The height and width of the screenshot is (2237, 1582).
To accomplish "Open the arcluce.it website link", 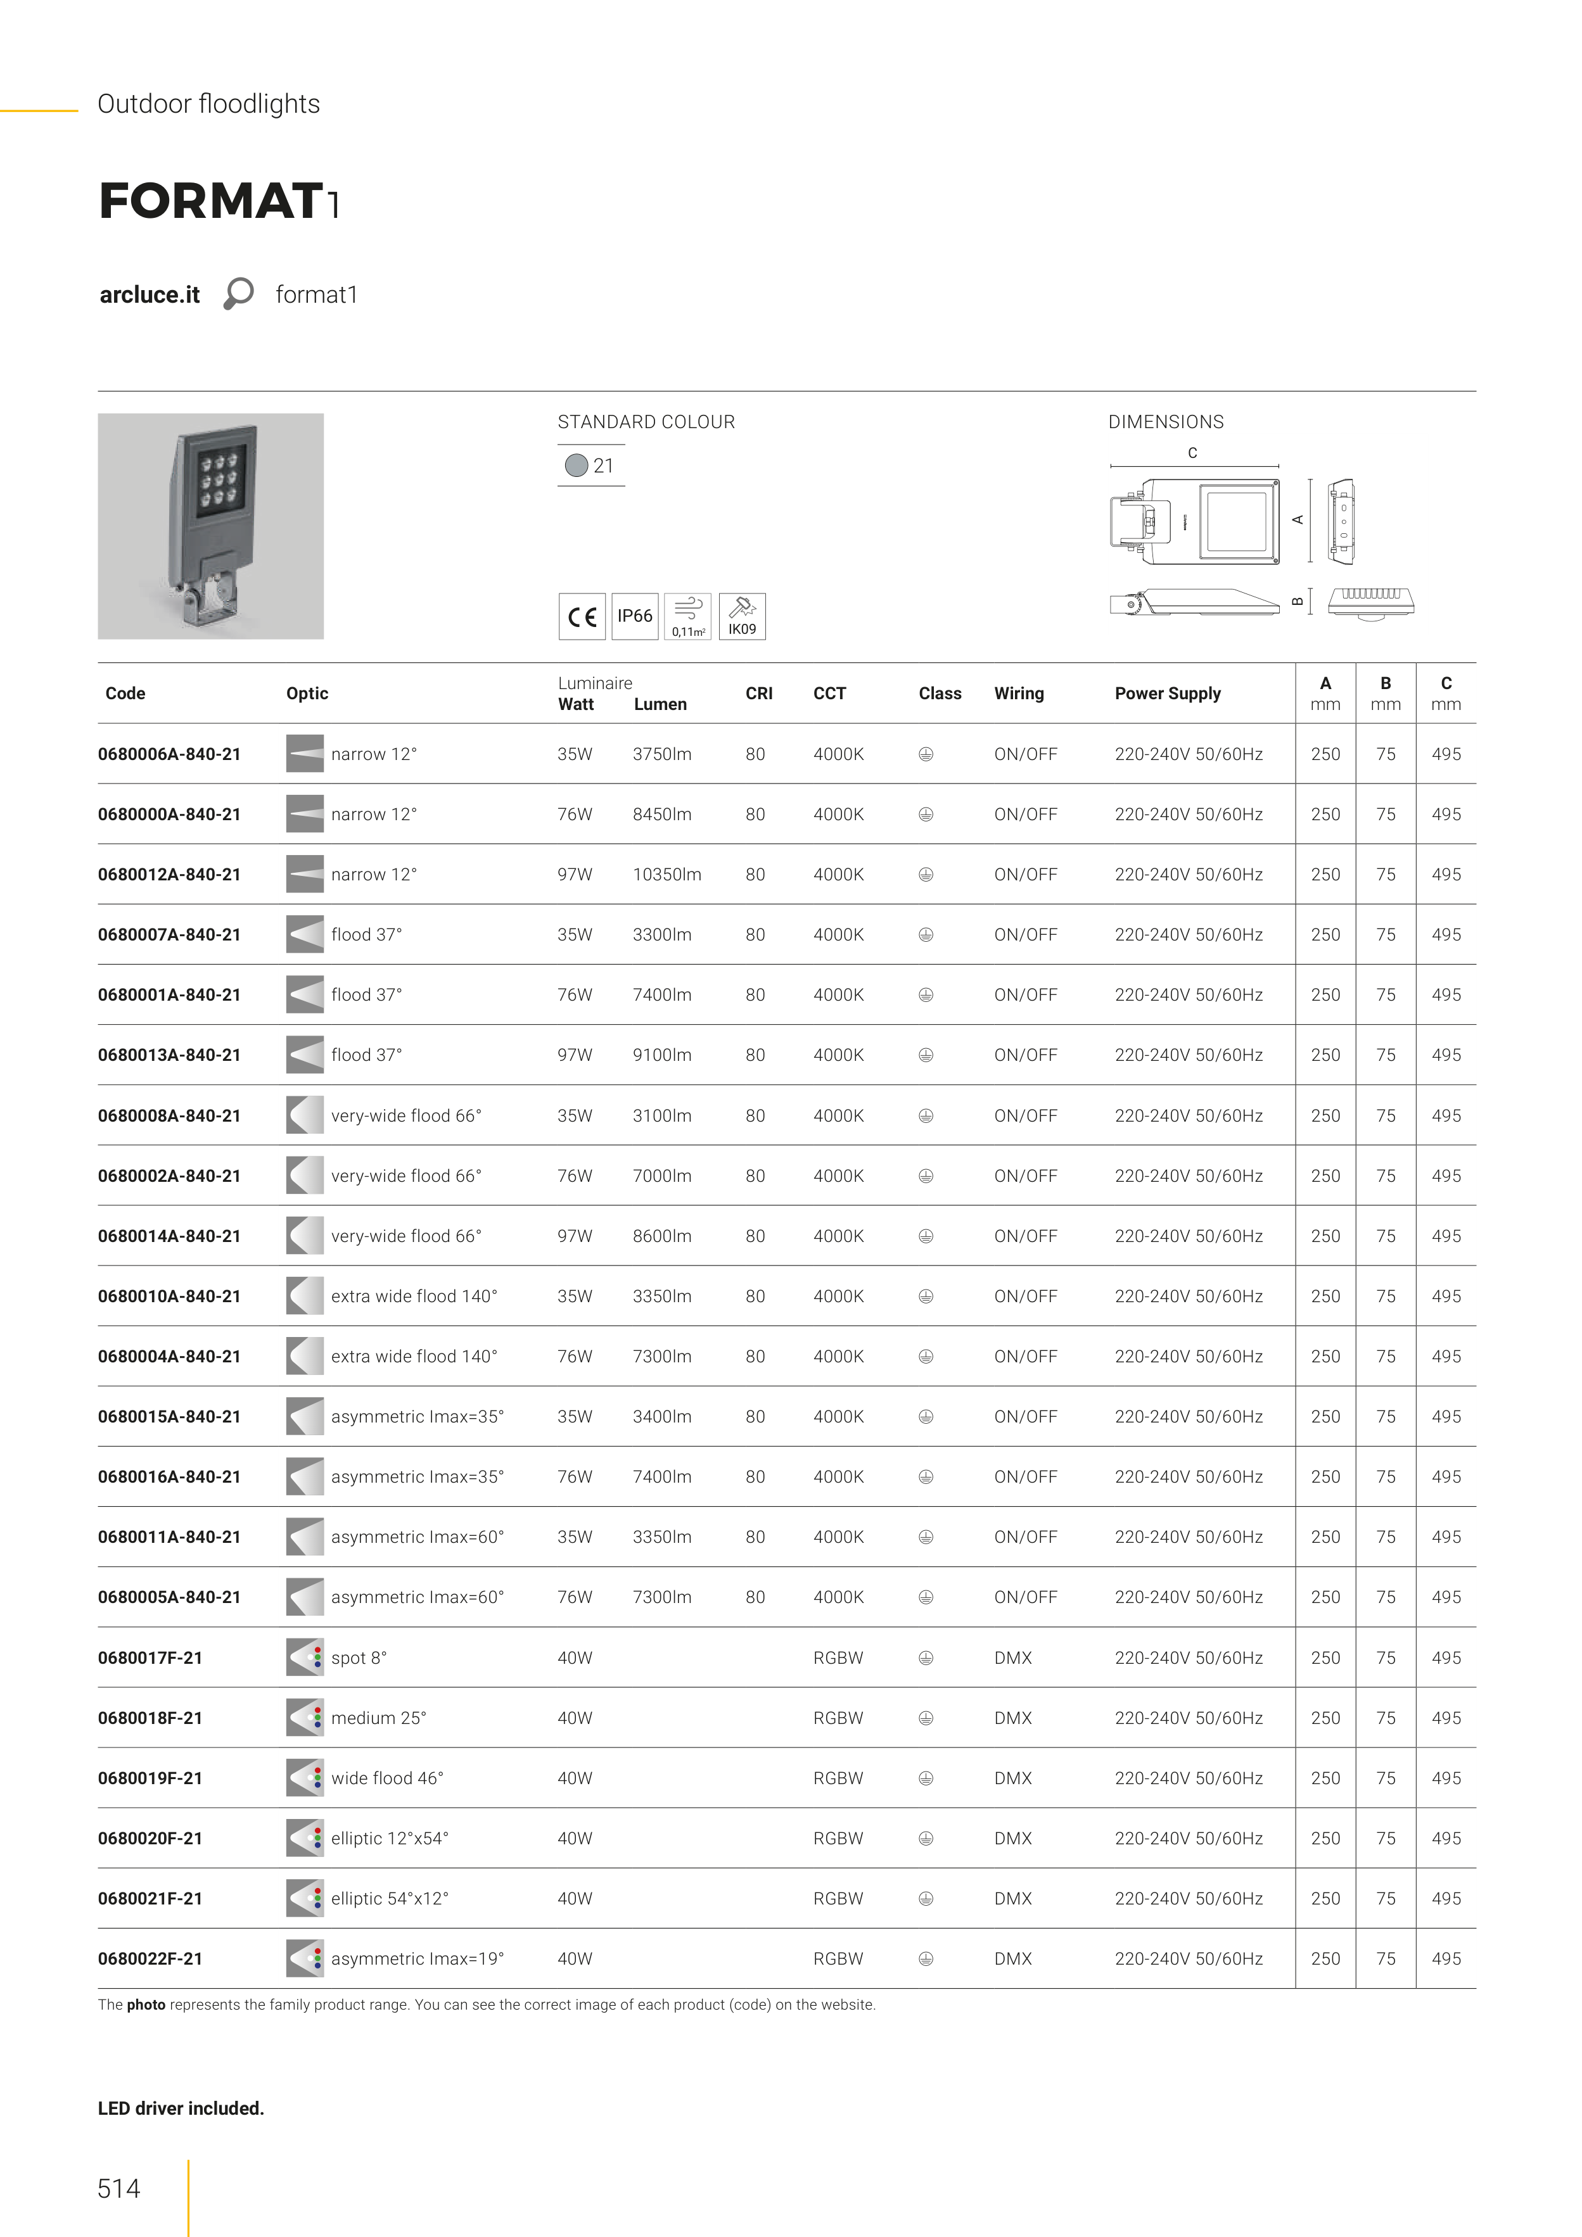I will tap(149, 295).
